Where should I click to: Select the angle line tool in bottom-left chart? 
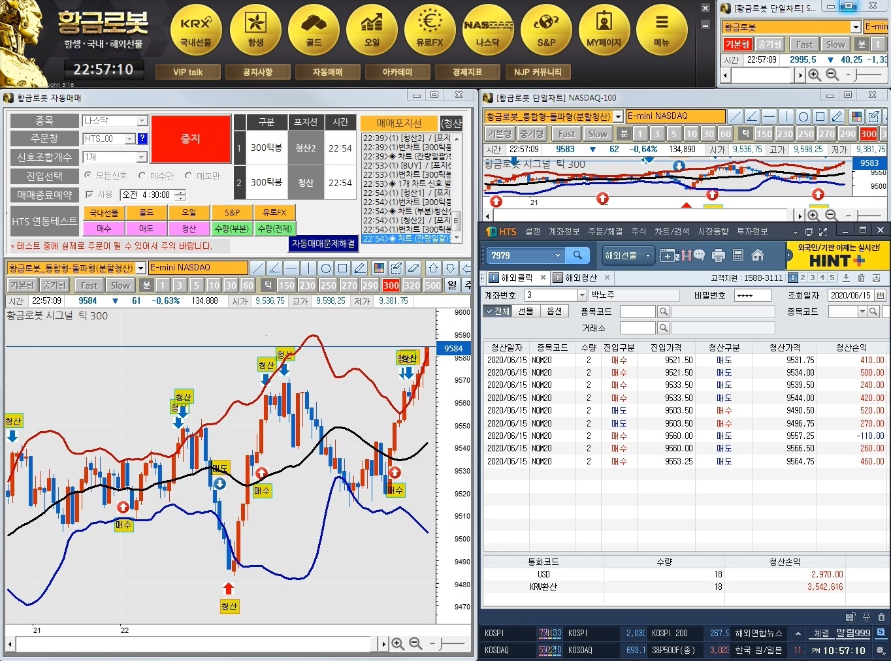coord(274,268)
